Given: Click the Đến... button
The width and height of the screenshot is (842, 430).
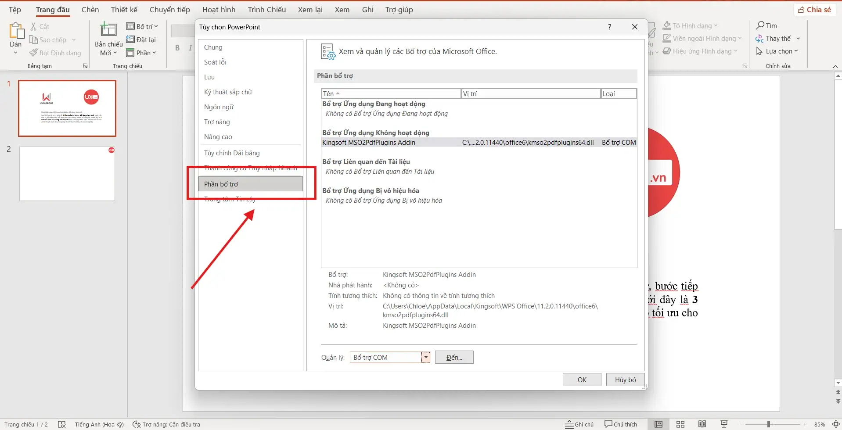Looking at the screenshot, I should (454, 357).
